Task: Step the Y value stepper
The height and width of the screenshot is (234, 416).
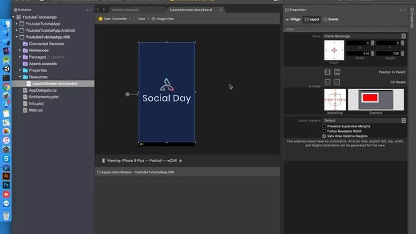Action: [x=402, y=43]
